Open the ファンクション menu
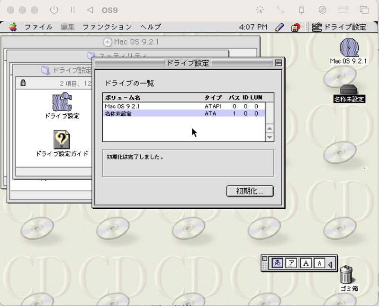Viewport: 379px width, 306px height. click(x=107, y=27)
